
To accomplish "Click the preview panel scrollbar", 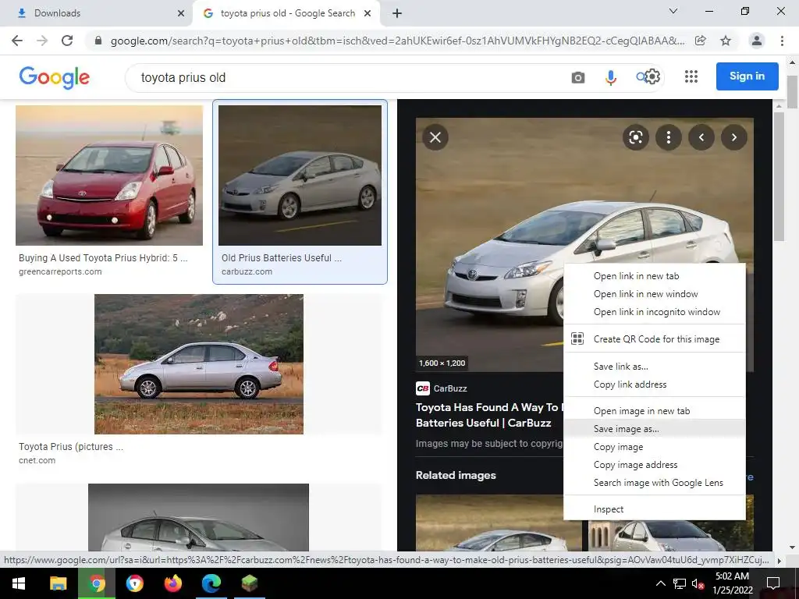I will pos(778,177).
